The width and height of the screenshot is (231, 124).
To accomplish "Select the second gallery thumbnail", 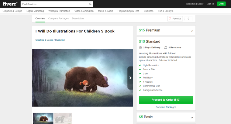I will 63,118.
